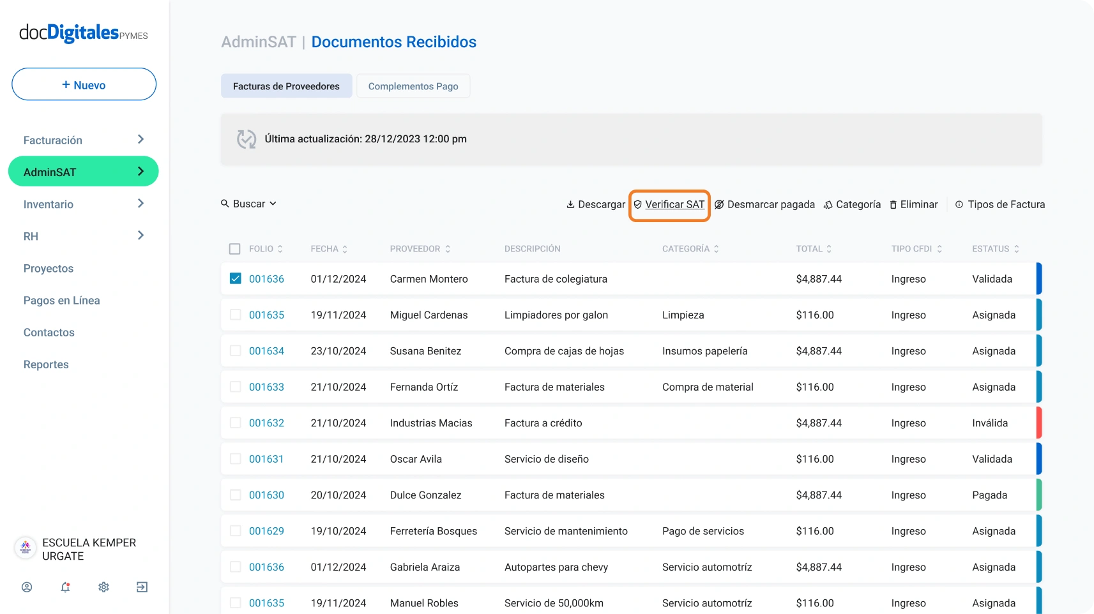Uncheck the Carmen Montero invoice row checkbox
Image resolution: width=1094 pixels, height=614 pixels.
(236, 278)
